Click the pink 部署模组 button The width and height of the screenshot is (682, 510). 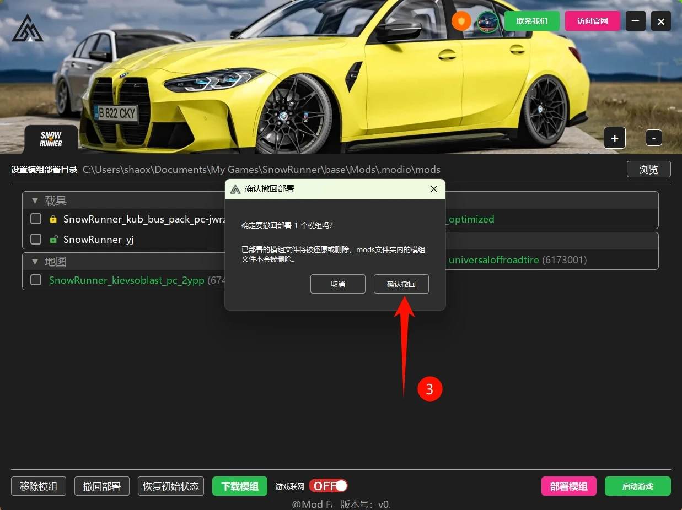point(568,486)
